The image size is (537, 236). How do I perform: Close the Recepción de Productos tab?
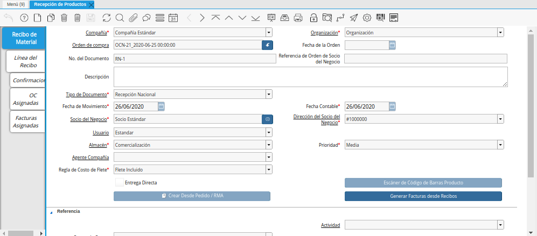pyautogui.click(x=90, y=4)
